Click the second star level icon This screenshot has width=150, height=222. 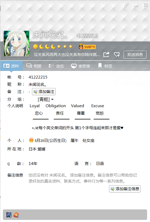65,47
